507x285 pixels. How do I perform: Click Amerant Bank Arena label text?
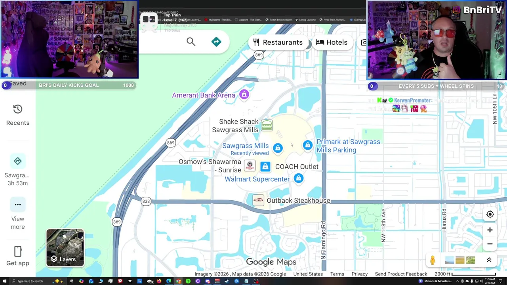[204, 95]
